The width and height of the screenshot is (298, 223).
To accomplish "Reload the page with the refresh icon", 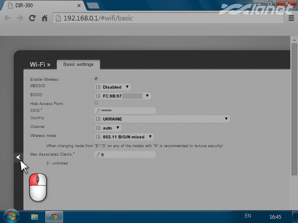I will [32, 18].
